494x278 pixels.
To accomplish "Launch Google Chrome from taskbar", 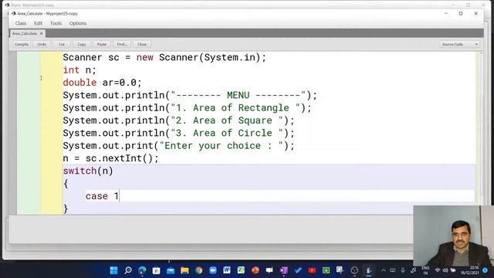I will point(199,270).
